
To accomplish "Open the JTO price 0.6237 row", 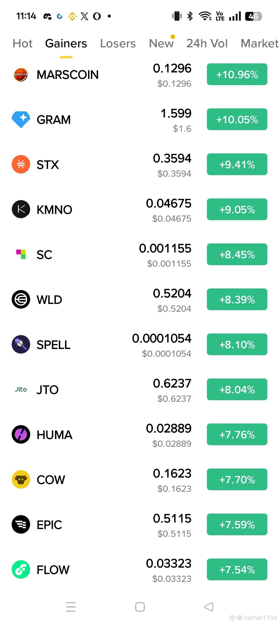I will point(139,390).
